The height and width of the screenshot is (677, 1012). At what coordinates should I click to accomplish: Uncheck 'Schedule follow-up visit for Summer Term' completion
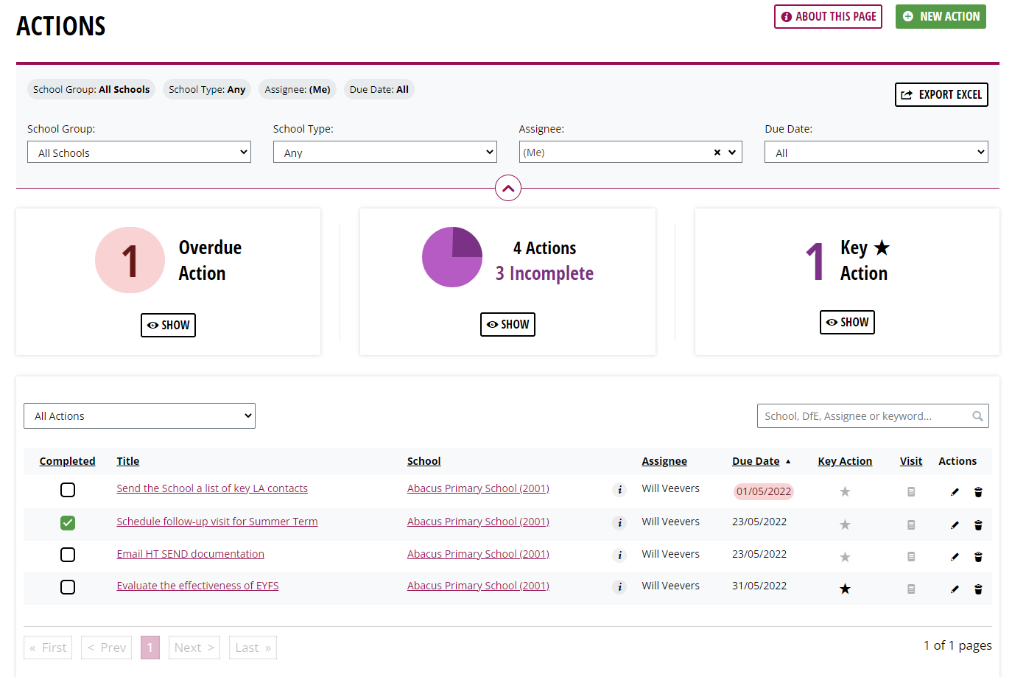68,522
